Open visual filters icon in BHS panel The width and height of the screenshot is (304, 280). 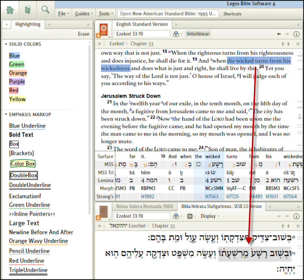[176, 216]
